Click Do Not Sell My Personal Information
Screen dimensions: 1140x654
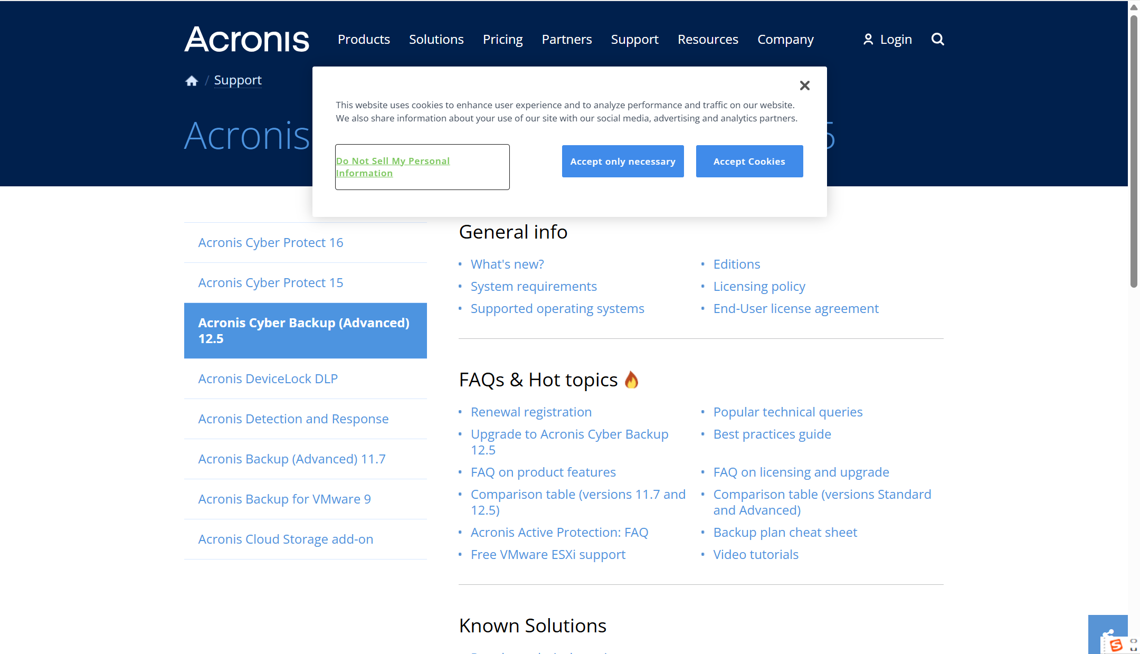[393, 167]
